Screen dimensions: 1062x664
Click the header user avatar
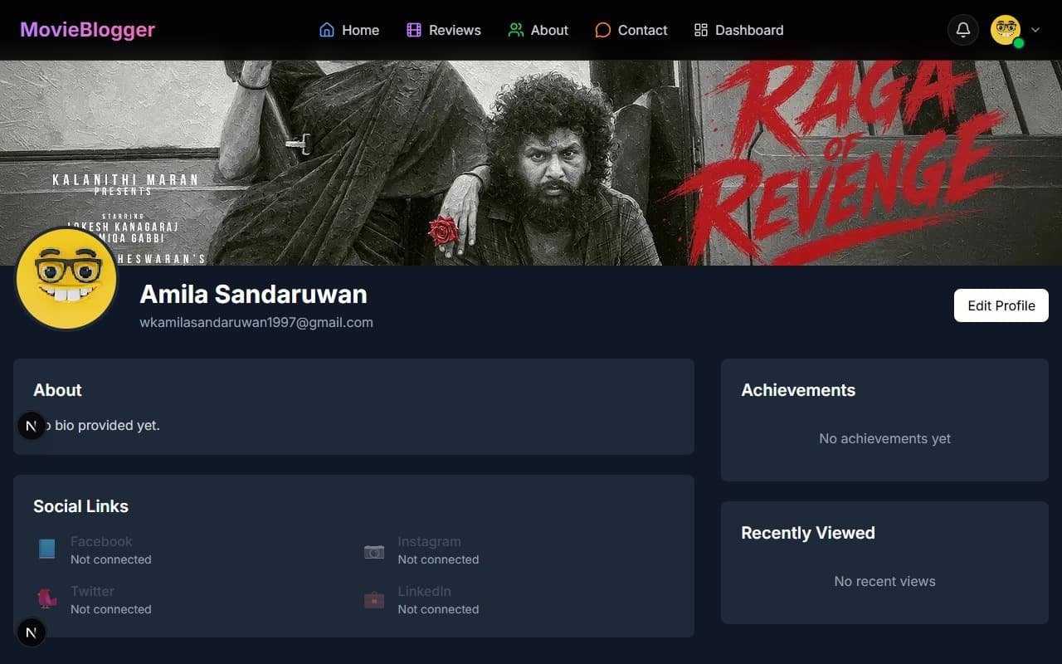pos(1006,30)
